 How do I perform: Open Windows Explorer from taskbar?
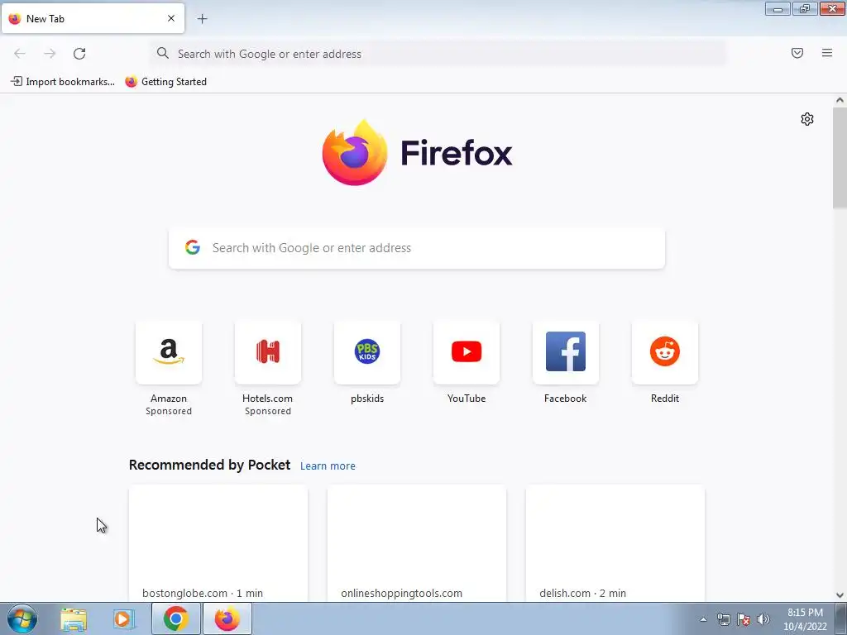coord(74,618)
